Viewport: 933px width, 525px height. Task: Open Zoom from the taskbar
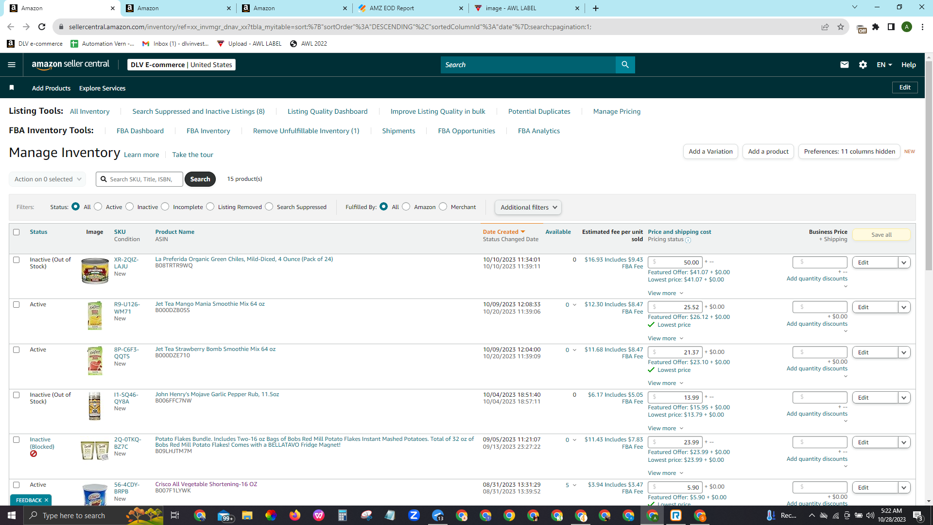(414, 515)
